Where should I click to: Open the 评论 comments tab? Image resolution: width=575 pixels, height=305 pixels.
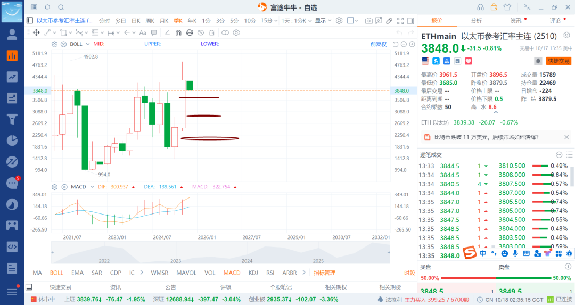[x=555, y=21]
